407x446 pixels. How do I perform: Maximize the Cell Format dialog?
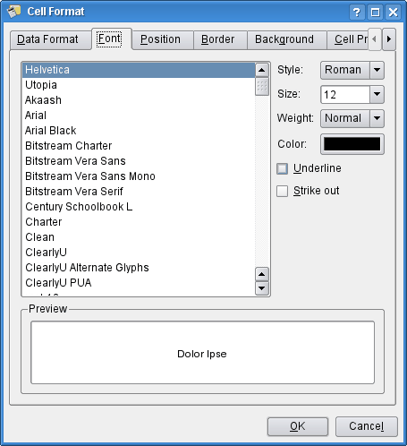point(375,13)
